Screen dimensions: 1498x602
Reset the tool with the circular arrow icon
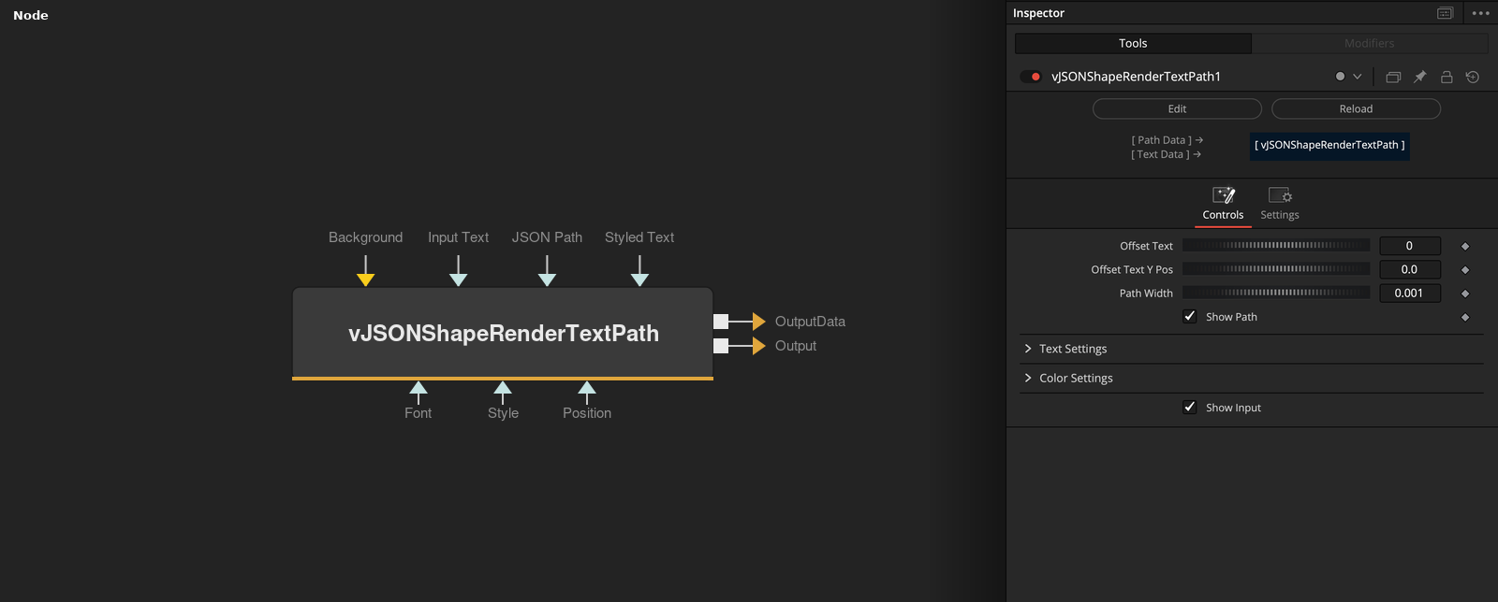[x=1473, y=77]
